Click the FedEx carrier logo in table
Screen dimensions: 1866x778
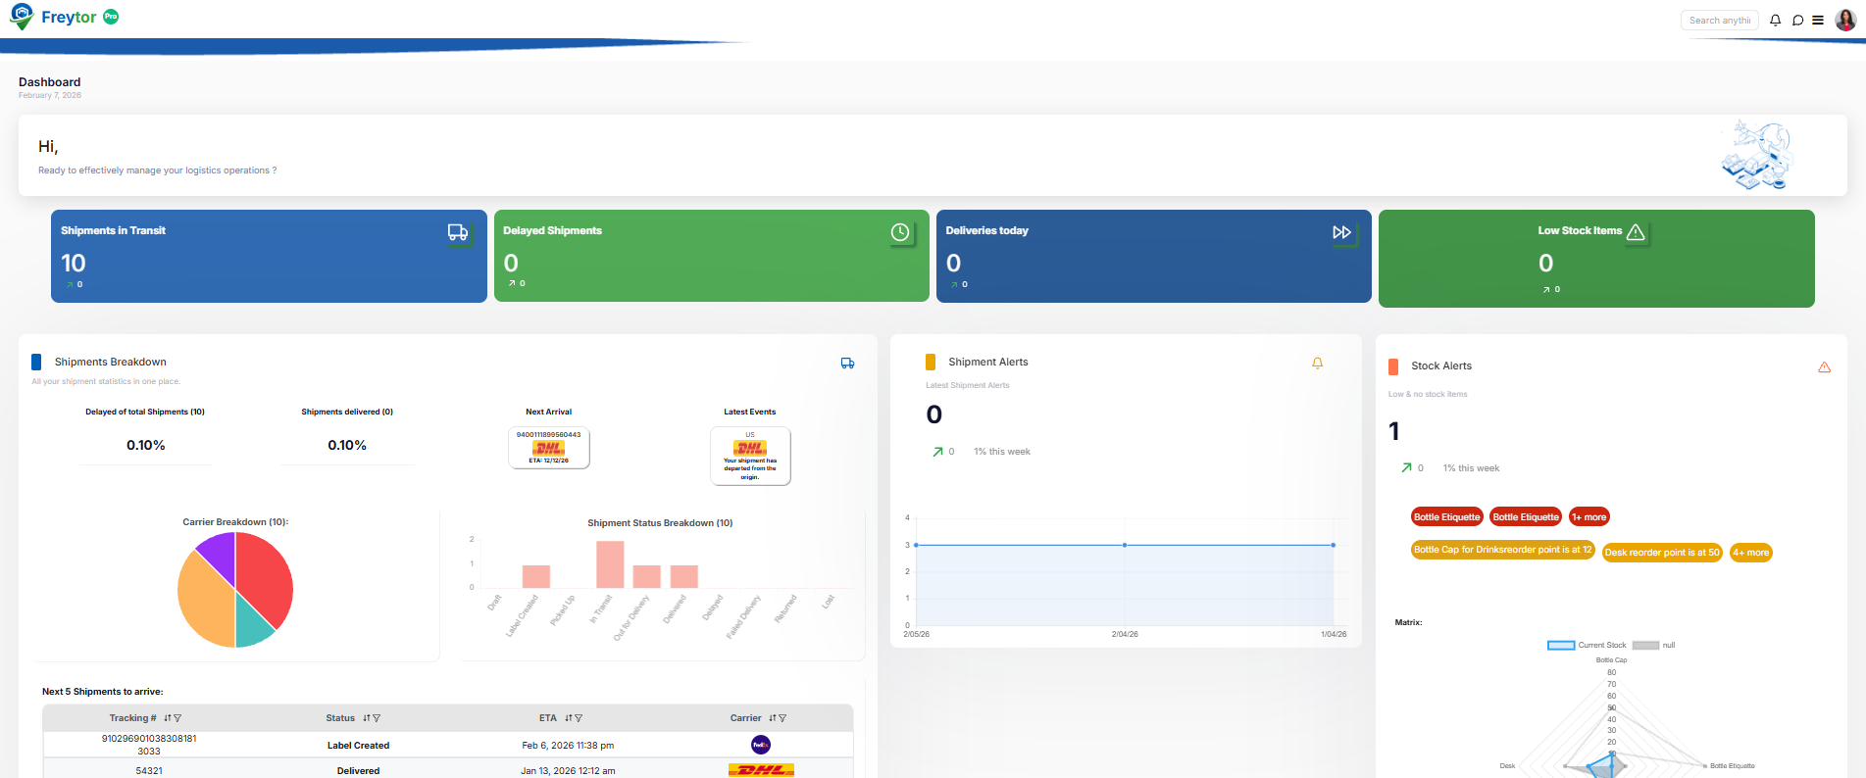click(x=761, y=745)
